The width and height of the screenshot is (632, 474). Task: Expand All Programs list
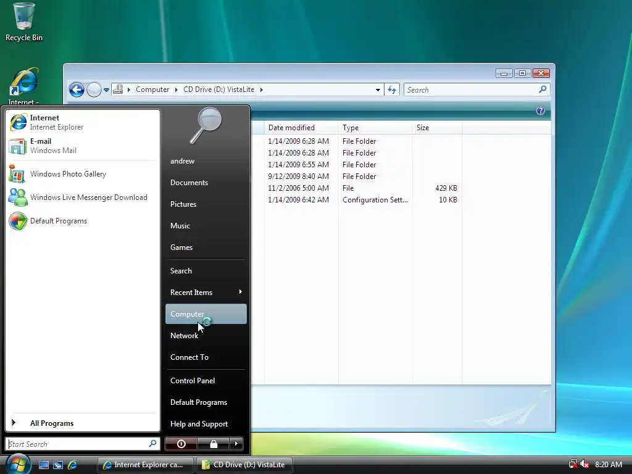pos(83,423)
